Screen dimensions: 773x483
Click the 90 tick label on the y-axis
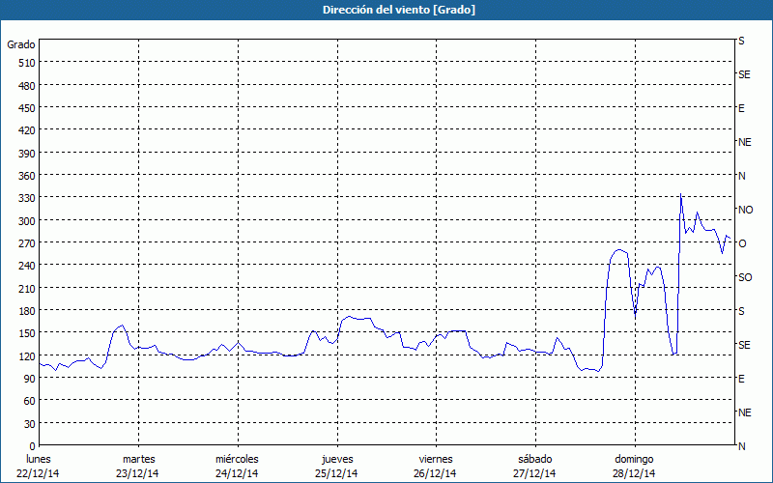click(28, 379)
